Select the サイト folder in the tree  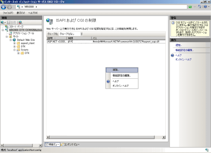click(x=16, y=37)
